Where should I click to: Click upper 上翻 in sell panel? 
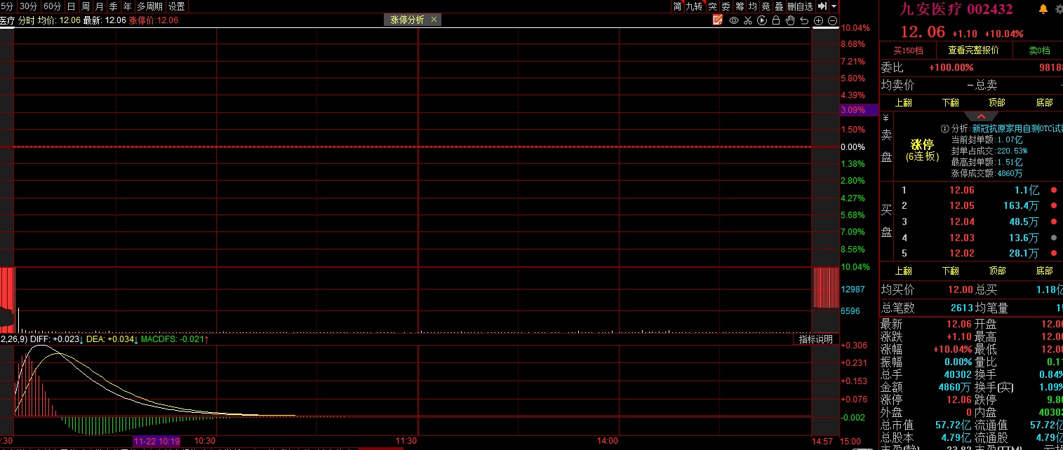click(x=904, y=102)
